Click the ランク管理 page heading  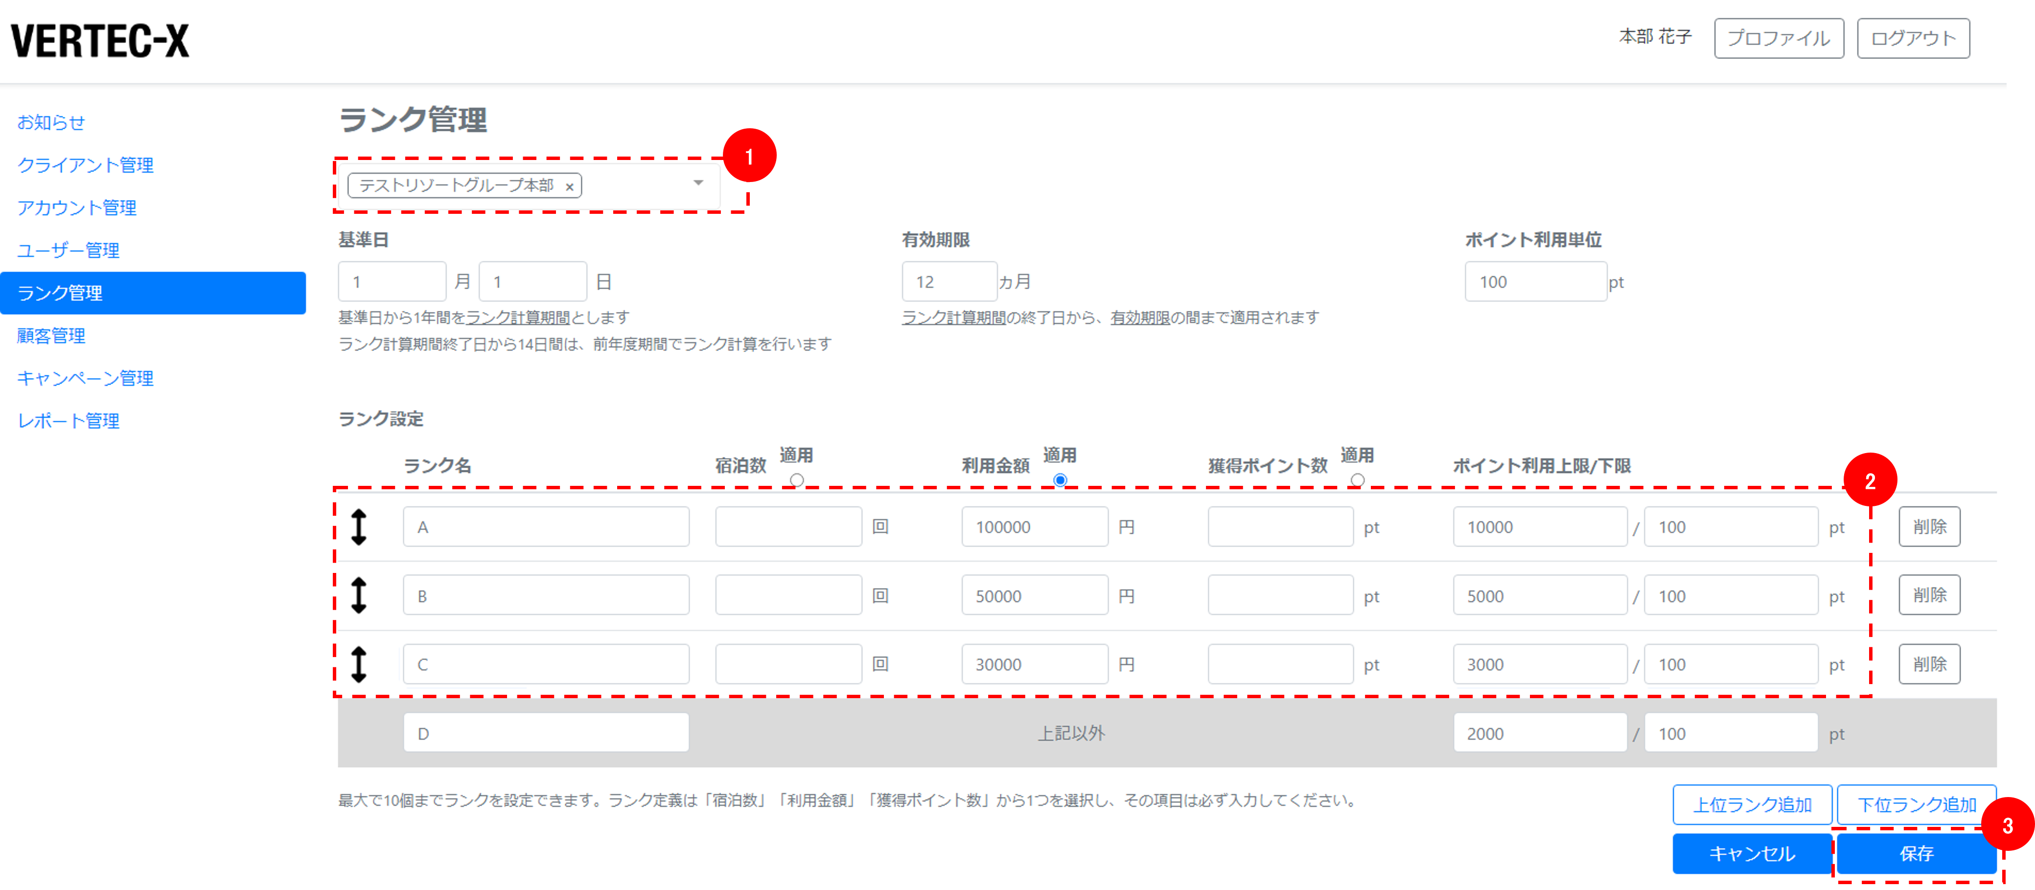click(x=413, y=120)
